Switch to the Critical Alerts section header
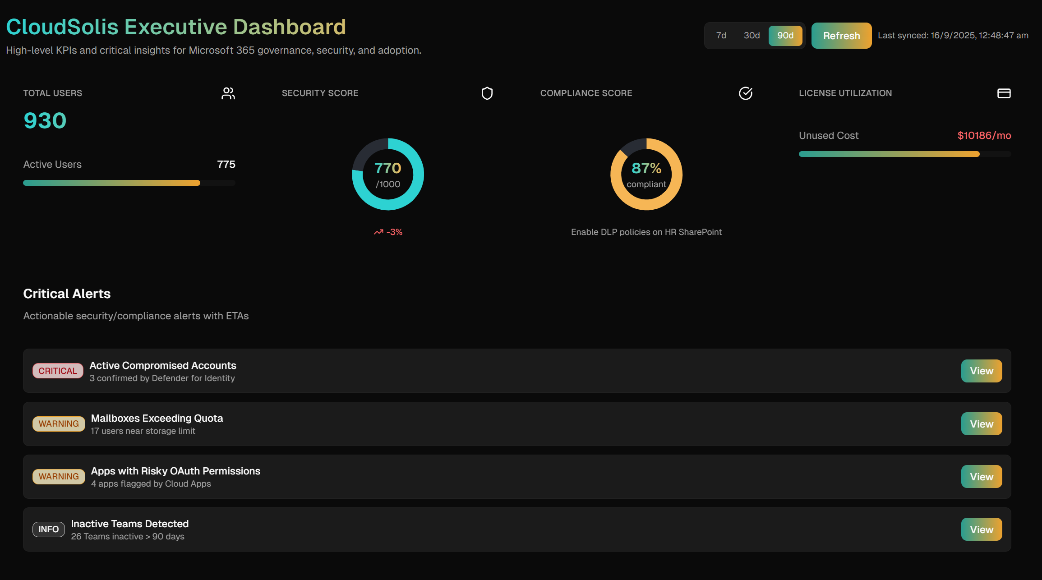 (67, 294)
